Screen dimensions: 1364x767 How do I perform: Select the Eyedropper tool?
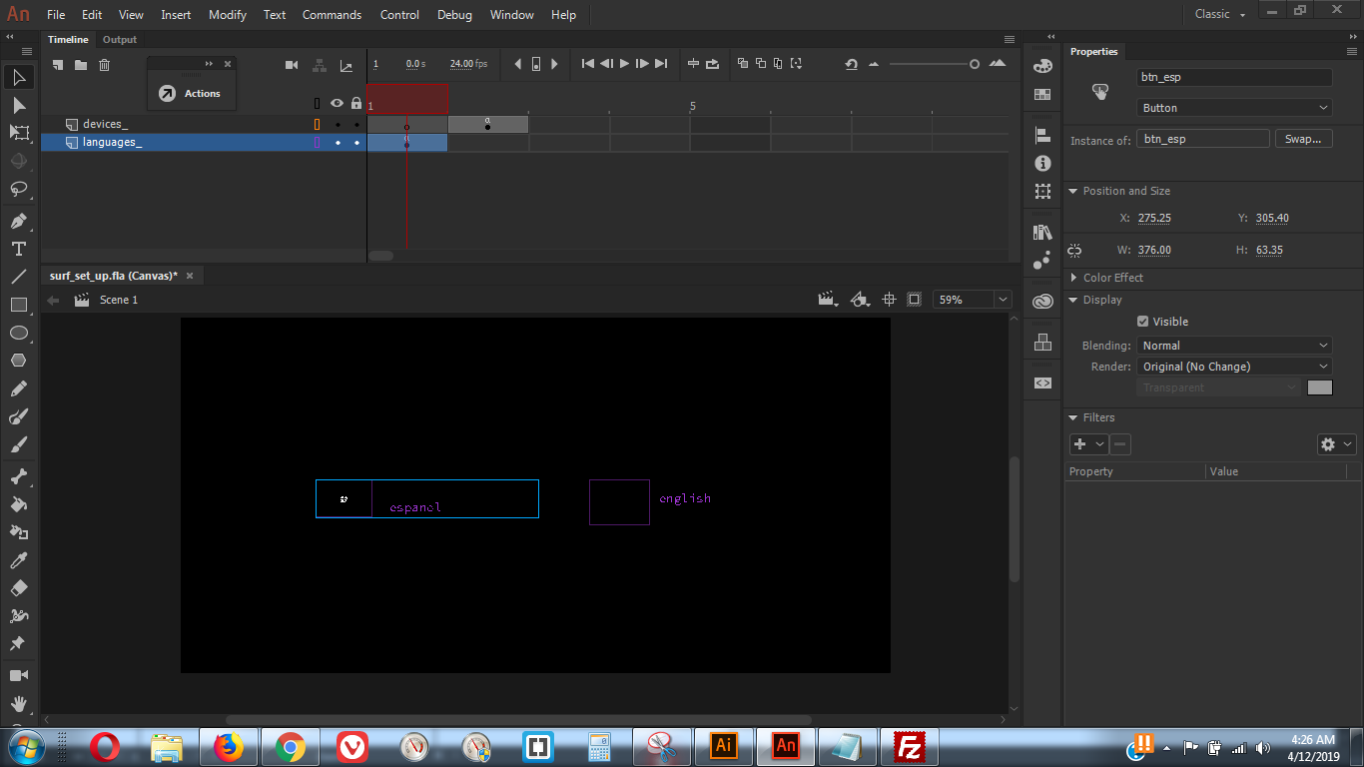point(18,560)
